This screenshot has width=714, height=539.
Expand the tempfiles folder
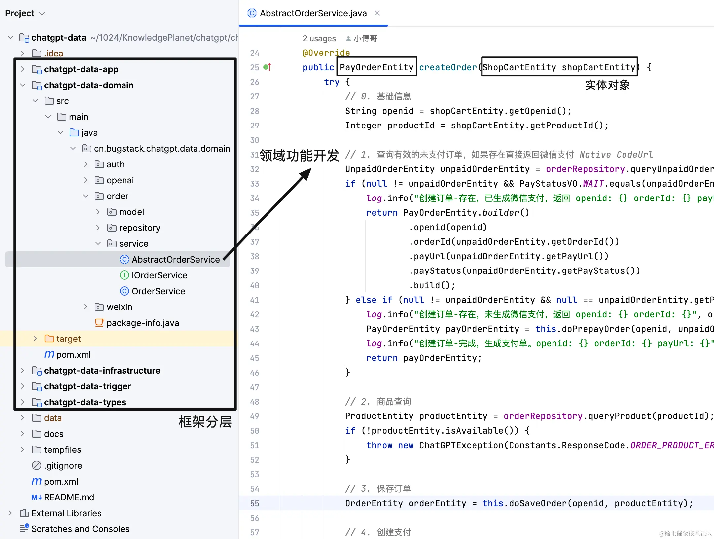pyautogui.click(x=22, y=449)
